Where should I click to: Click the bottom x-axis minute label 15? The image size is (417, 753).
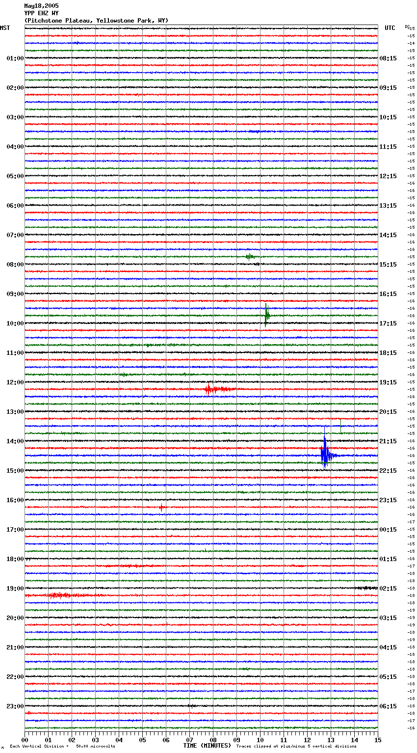coord(378,740)
